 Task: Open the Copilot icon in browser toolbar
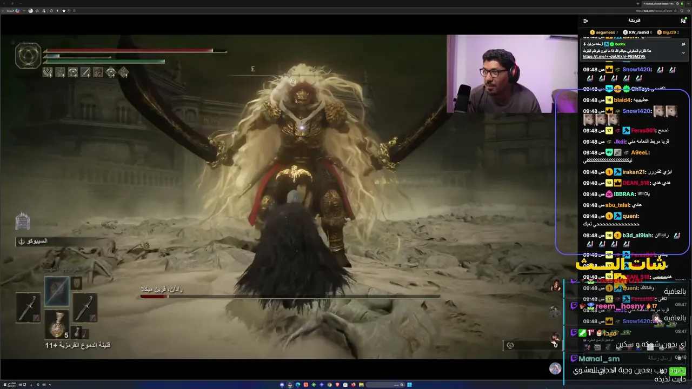tap(17, 10)
